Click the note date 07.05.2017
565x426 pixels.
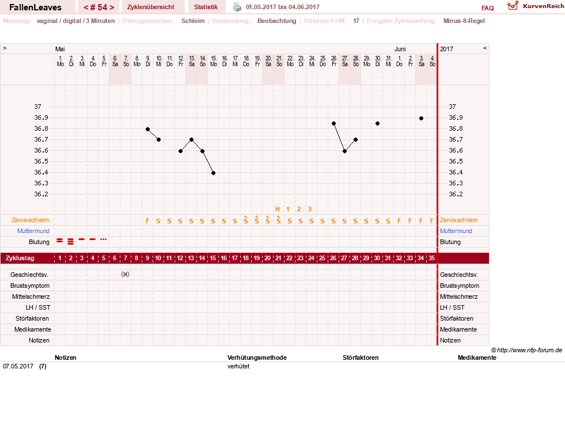(x=18, y=366)
